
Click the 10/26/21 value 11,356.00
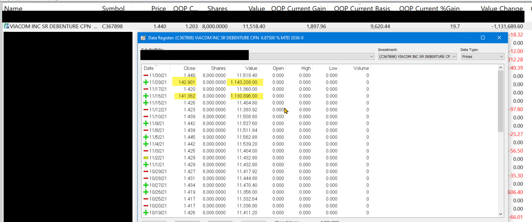[x=247, y=192]
